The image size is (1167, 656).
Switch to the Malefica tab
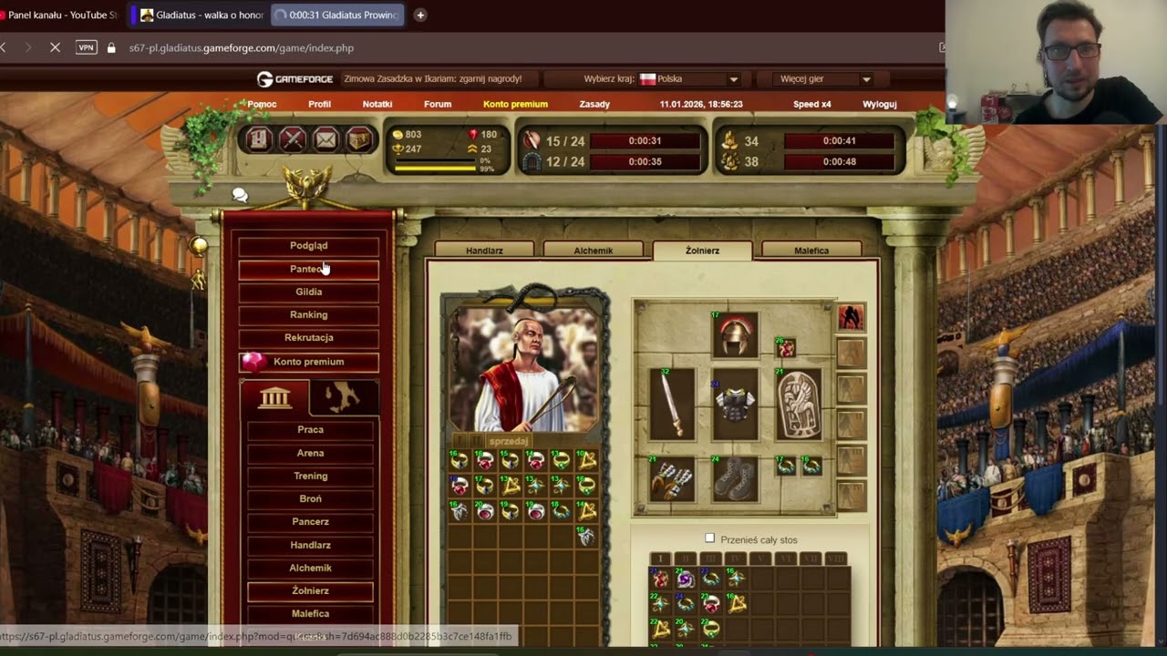[x=811, y=251]
